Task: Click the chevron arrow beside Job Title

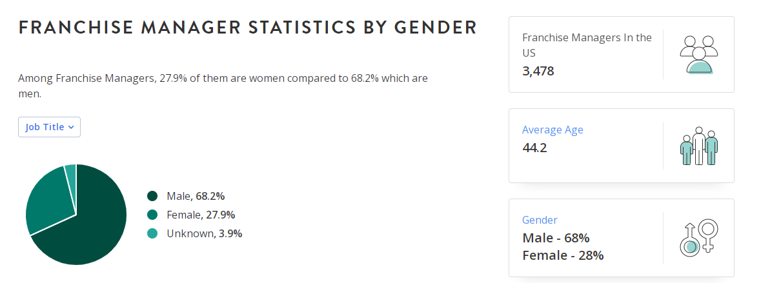Action: [x=71, y=128]
